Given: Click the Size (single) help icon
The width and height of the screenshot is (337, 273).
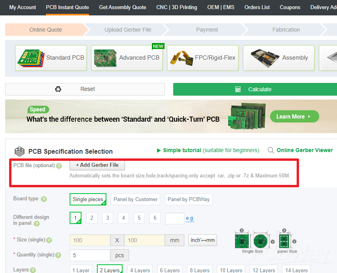Looking at the screenshot, I should click(x=49, y=240).
